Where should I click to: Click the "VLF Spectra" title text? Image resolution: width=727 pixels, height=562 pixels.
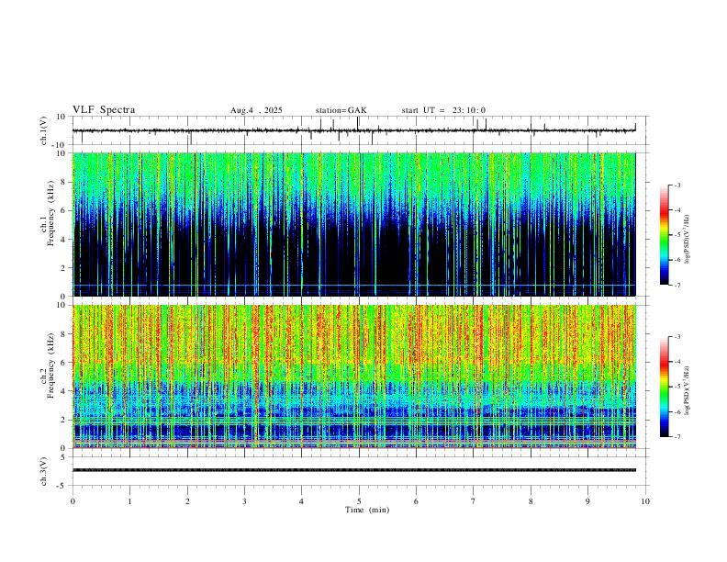104,110
